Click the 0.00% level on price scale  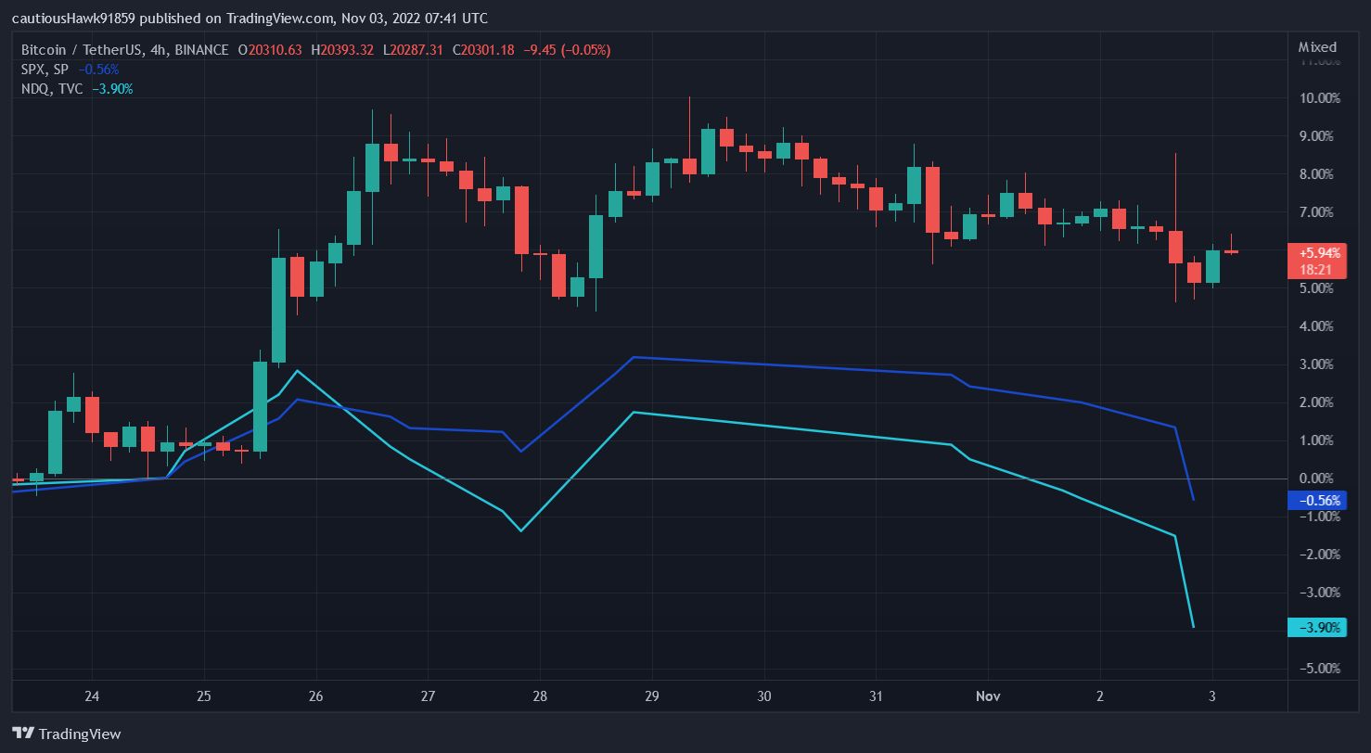tap(1317, 478)
